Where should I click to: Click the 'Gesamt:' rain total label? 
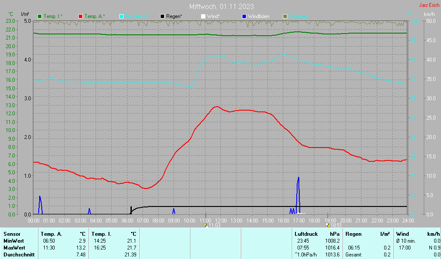[x=354, y=255]
